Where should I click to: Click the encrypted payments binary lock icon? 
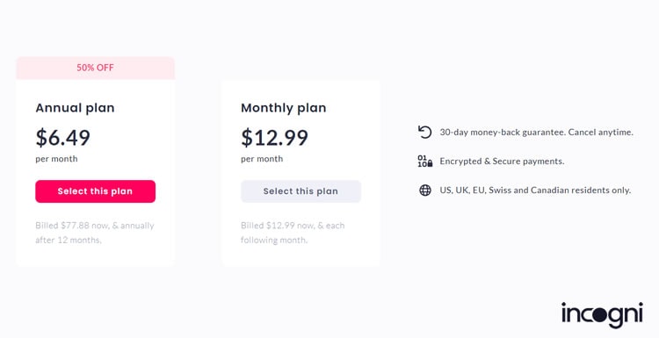[425, 162]
